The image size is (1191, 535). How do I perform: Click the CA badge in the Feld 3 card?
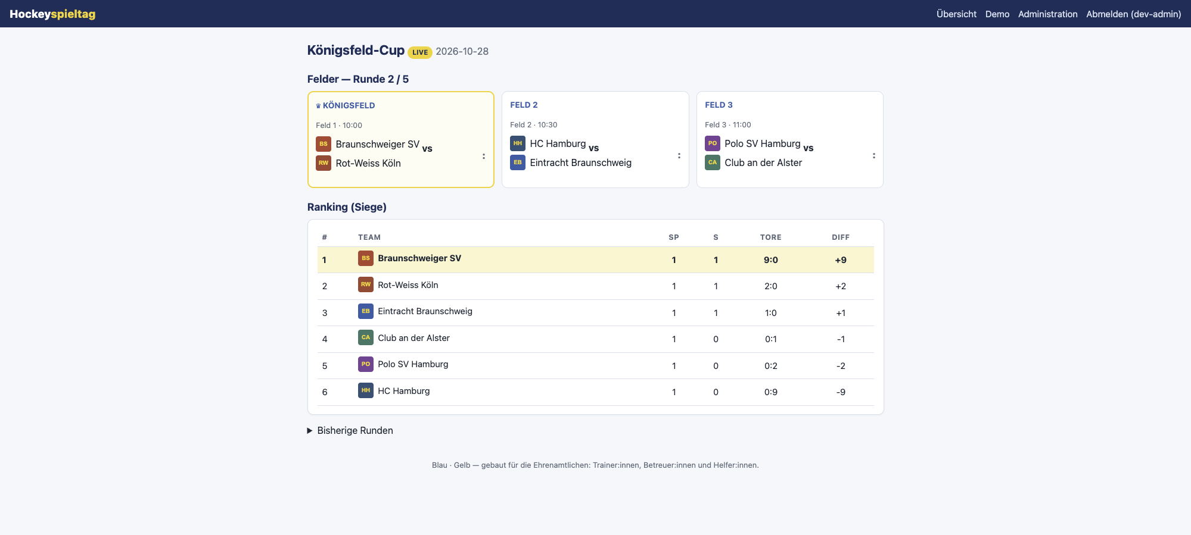point(713,162)
